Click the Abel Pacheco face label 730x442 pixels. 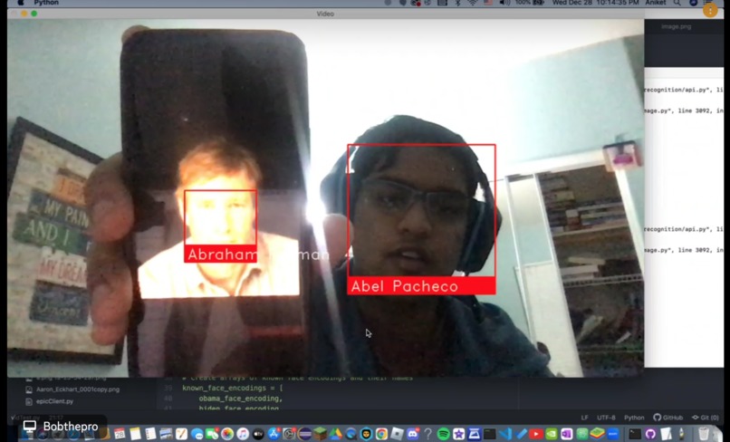click(x=421, y=285)
